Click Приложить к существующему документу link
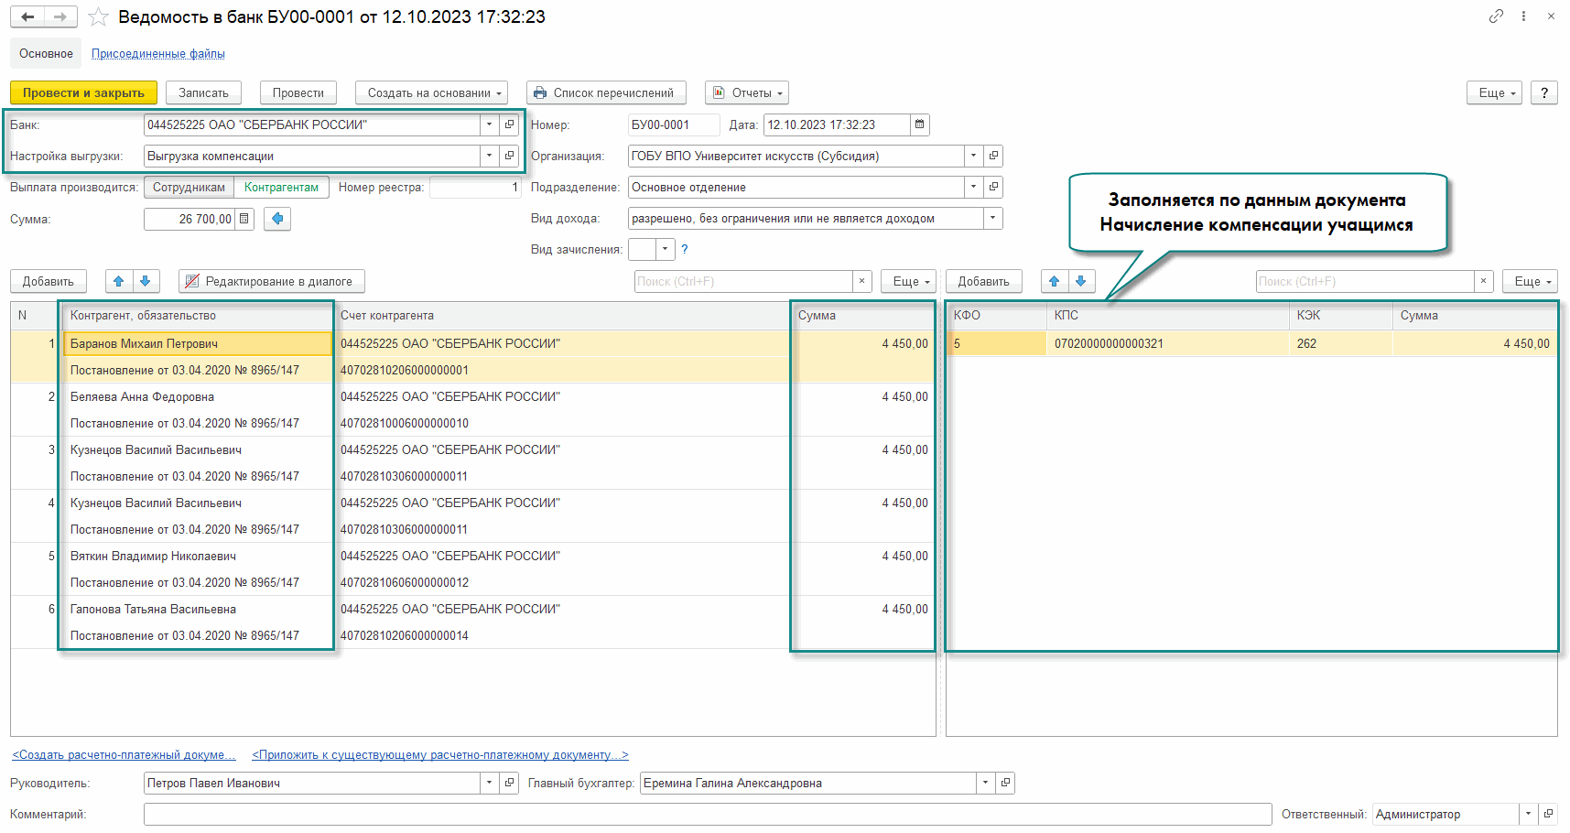This screenshot has height=833, width=1570. (440, 755)
